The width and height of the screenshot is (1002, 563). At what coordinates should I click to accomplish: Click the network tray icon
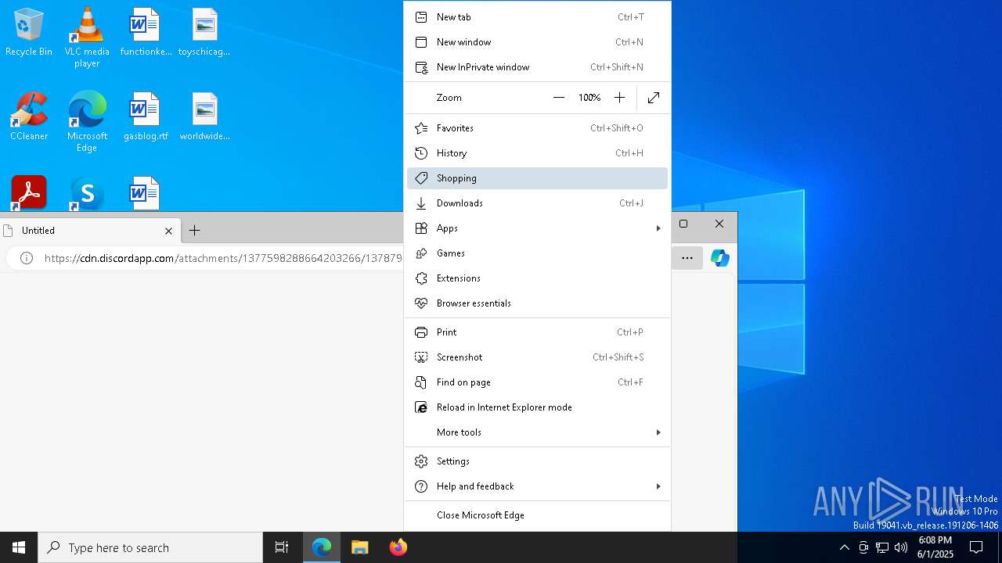point(882,547)
